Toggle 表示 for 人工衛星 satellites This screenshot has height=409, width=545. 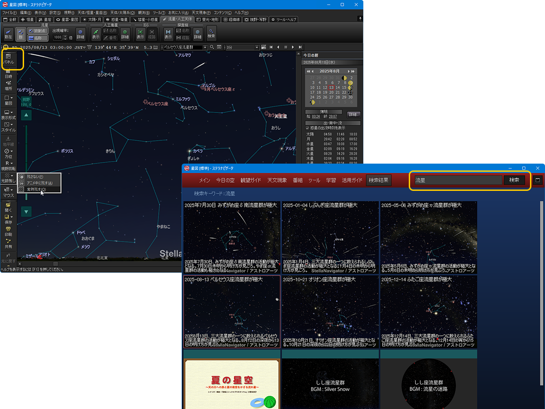click(96, 34)
